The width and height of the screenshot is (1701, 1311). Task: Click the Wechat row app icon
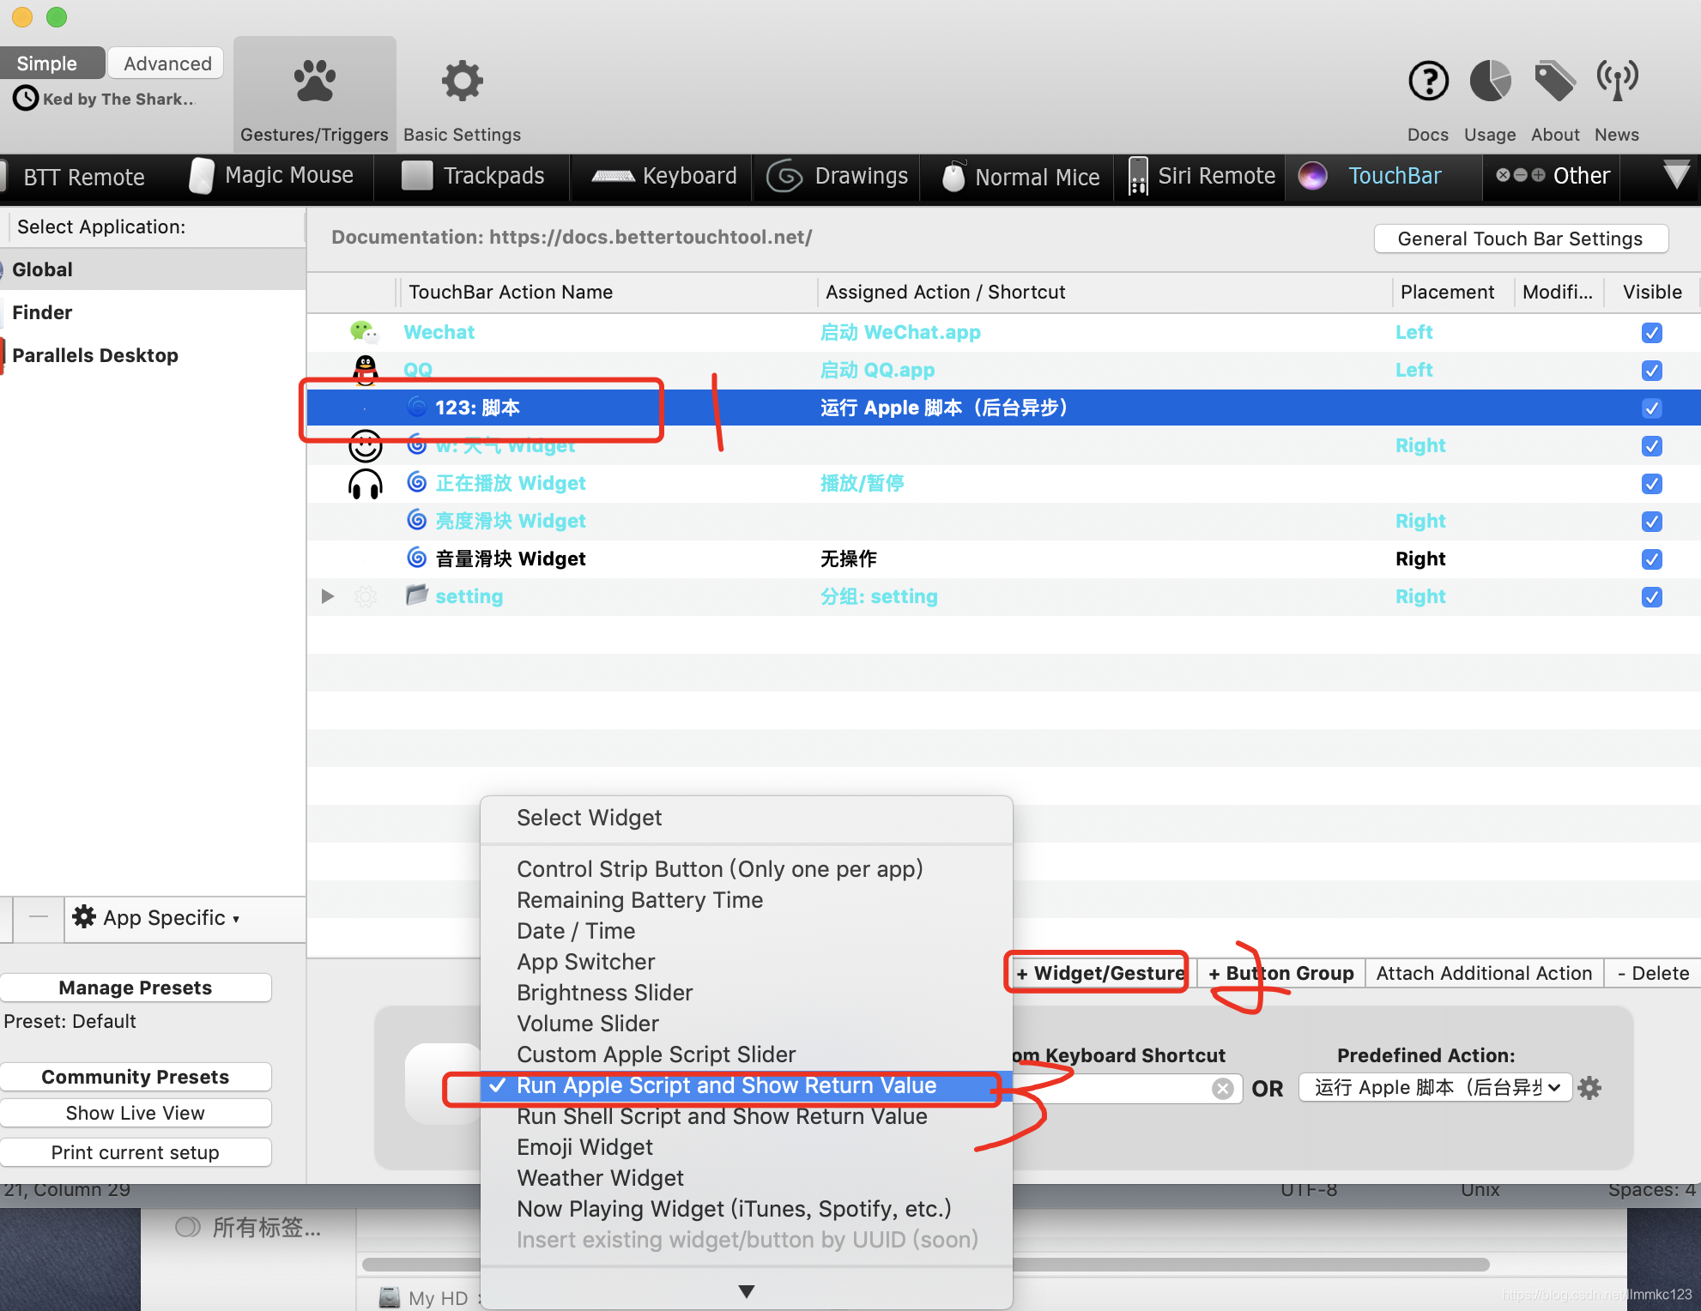coord(365,332)
